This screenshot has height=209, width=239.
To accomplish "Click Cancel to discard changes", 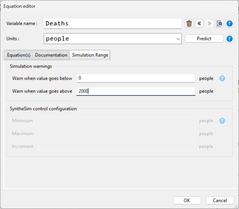I will point(220,200).
